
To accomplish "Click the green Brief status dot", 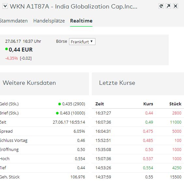I will click(x=57, y=113).
